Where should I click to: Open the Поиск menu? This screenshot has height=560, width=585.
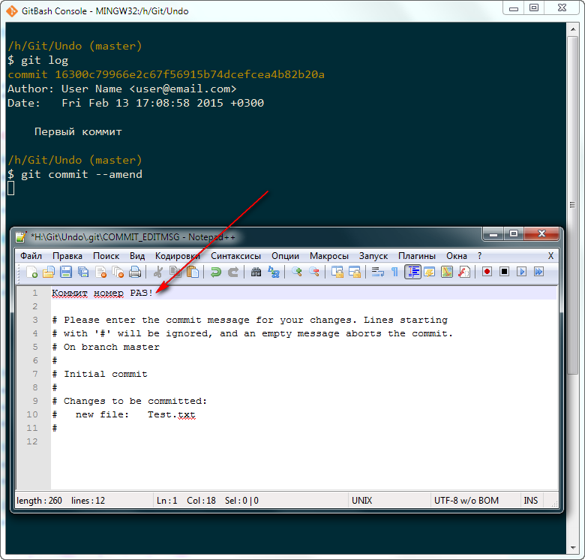pos(106,256)
